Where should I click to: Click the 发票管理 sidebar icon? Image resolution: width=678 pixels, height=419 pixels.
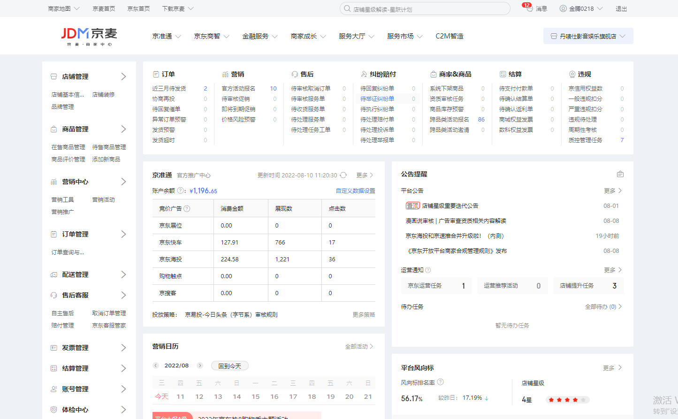(x=54, y=348)
